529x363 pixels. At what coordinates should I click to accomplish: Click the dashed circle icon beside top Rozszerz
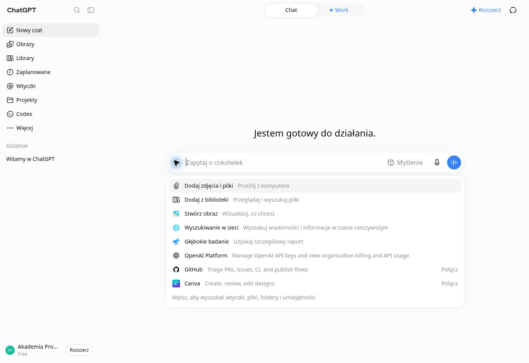(513, 10)
